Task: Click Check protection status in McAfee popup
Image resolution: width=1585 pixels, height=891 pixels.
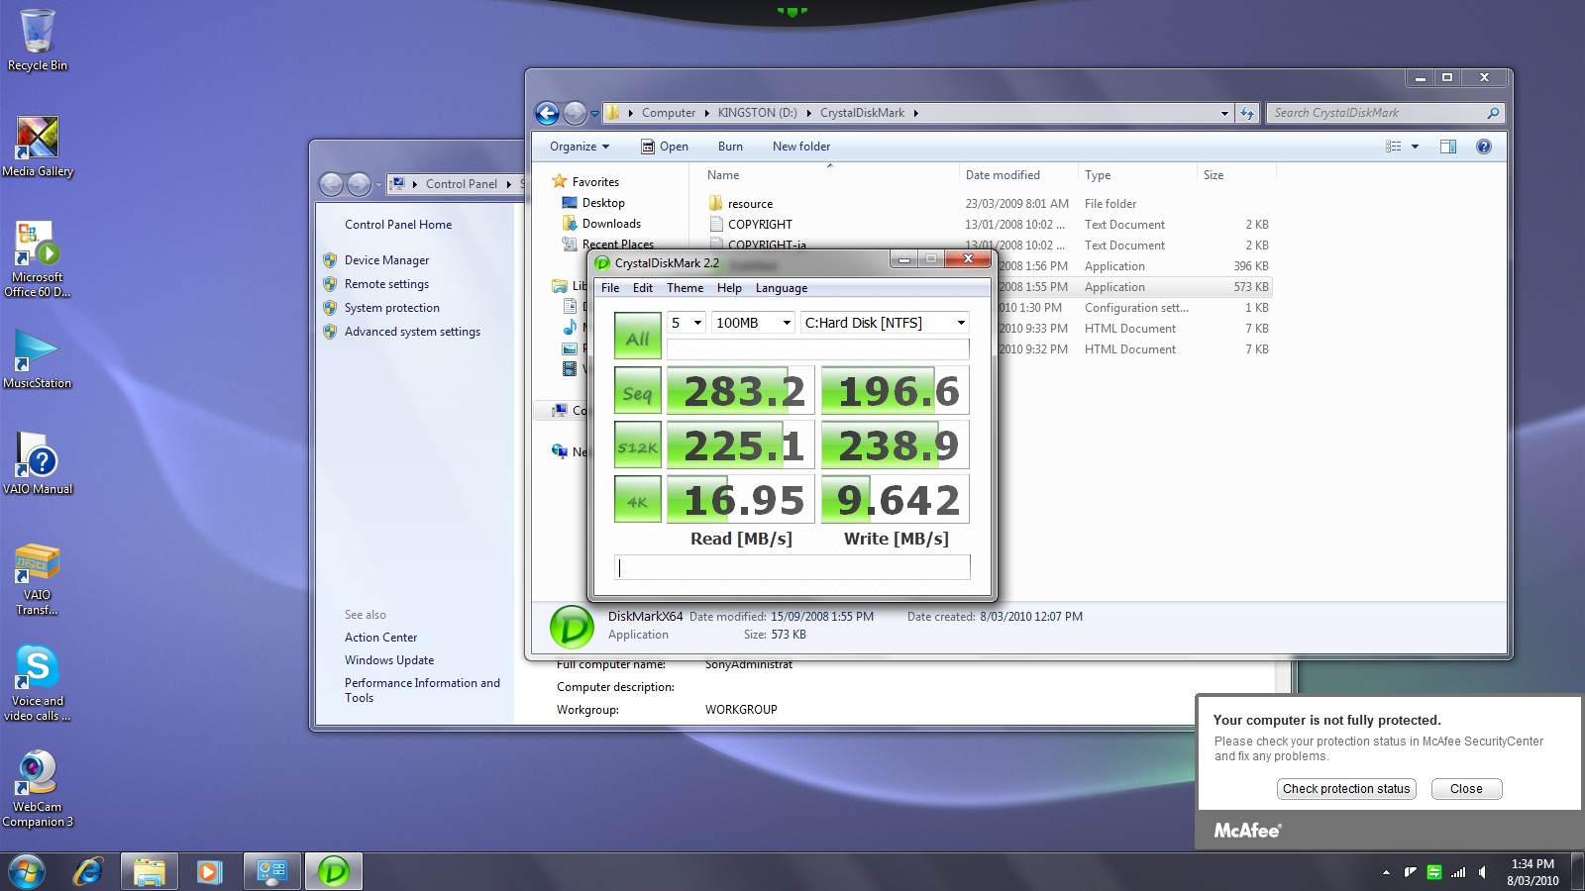Action: click(1346, 789)
